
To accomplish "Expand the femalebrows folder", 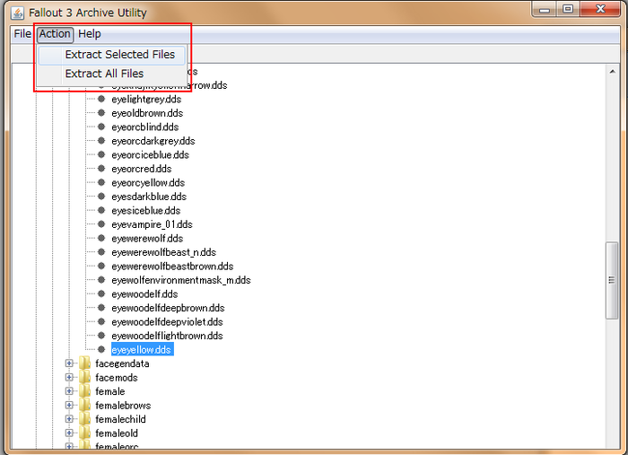I will pos(69,406).
